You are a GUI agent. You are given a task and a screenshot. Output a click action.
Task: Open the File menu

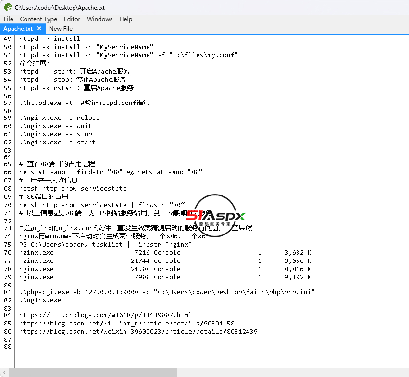(x=8, y=19)
